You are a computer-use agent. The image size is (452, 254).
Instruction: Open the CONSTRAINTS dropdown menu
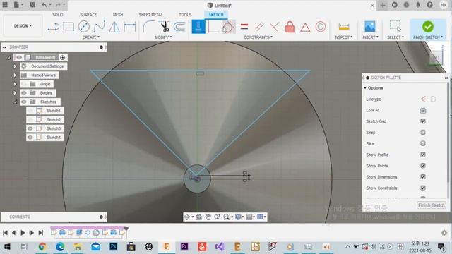(258, 37)
